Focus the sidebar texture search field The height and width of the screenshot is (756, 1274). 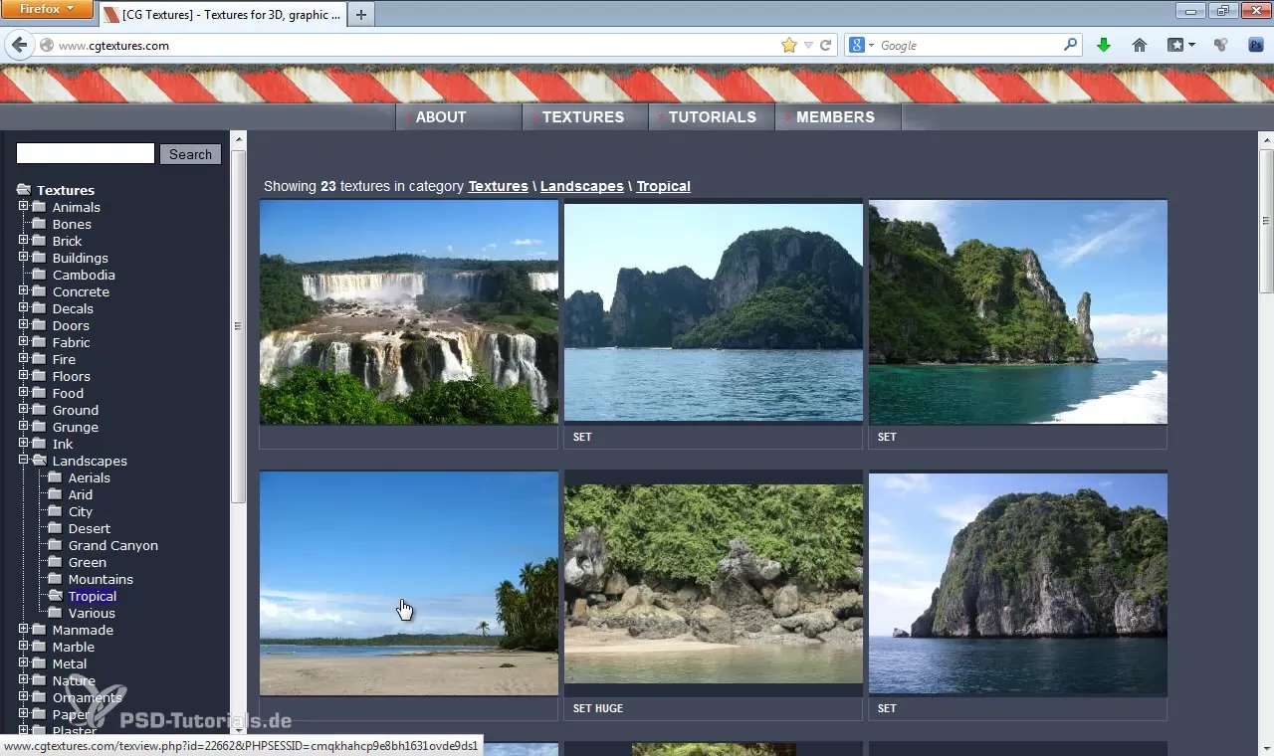click(86, 153)
